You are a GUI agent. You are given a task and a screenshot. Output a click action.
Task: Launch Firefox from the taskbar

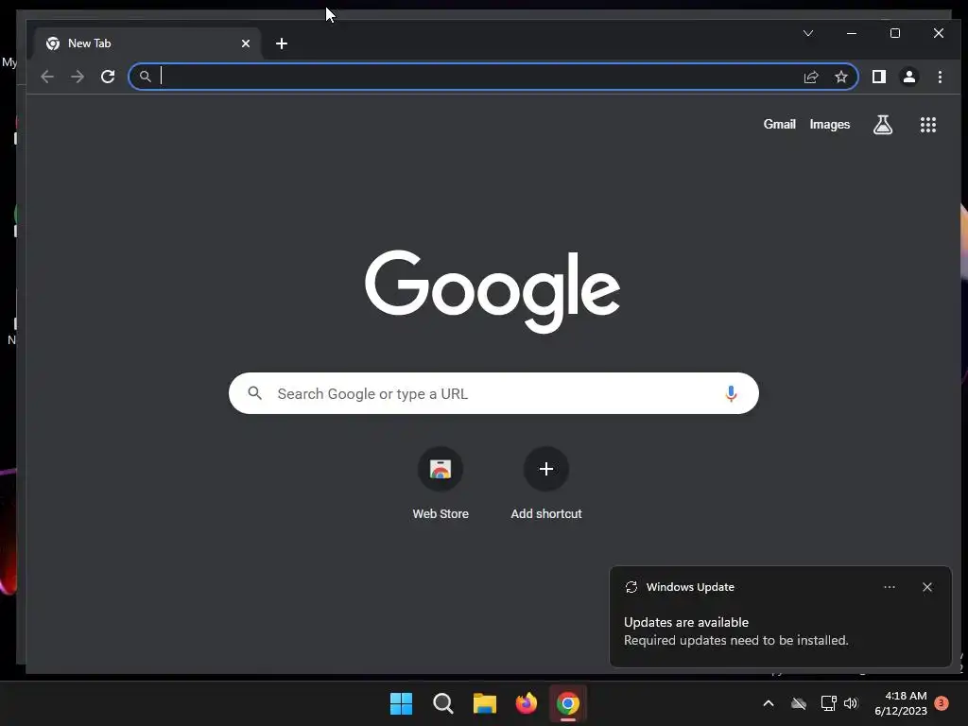[526, 703]
